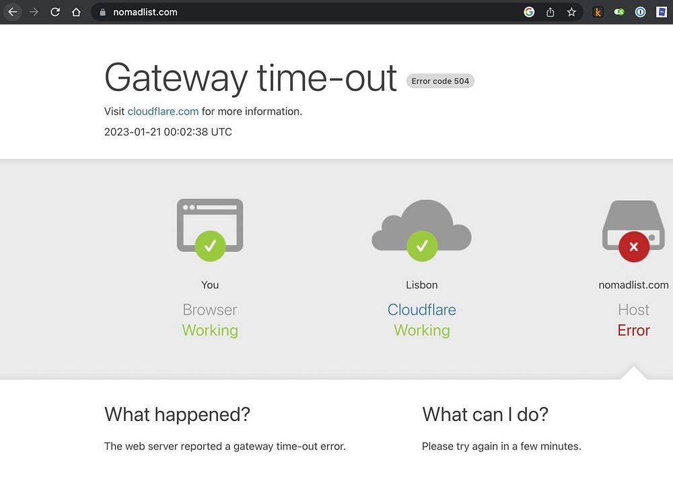The height and width of the screenshot is (483, 673).
Task: Go back to the previous page
Action: (x=12, y=12)
